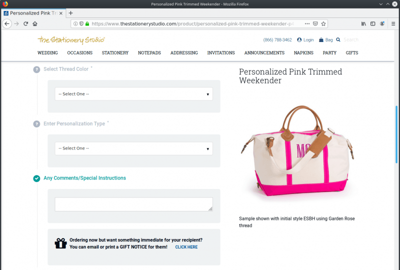Go back with the browser back arrow
This screenshot has height=270, width=400.
coord(7,23)
